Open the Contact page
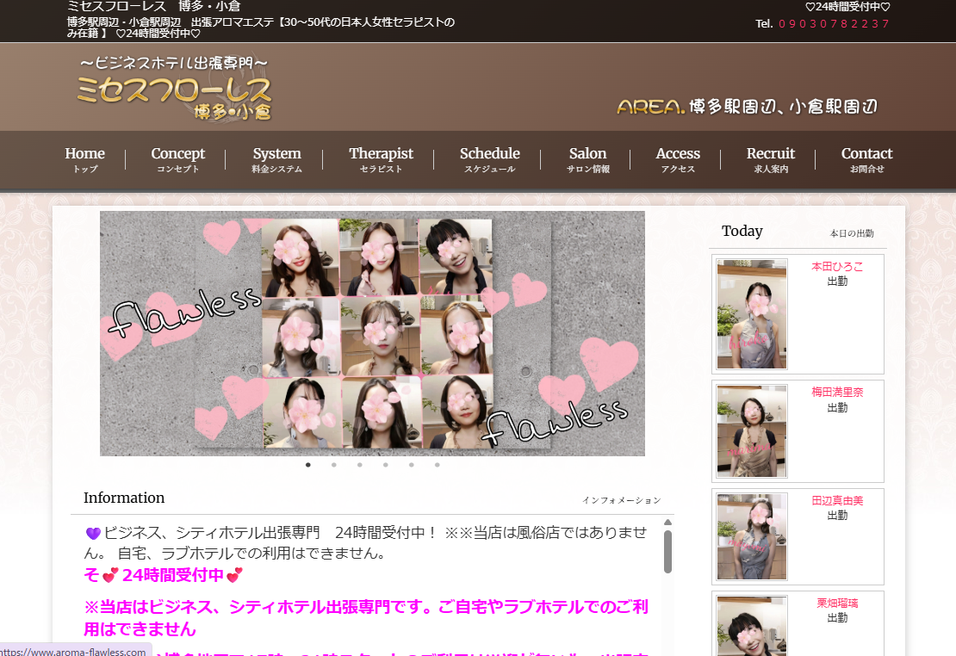The image size is (956, 656). (x=866, y=160)
